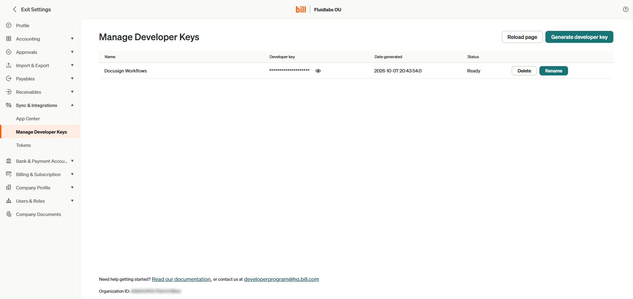Click the Approvals checkmark icon
633x299 pixels.
point(9,52)
